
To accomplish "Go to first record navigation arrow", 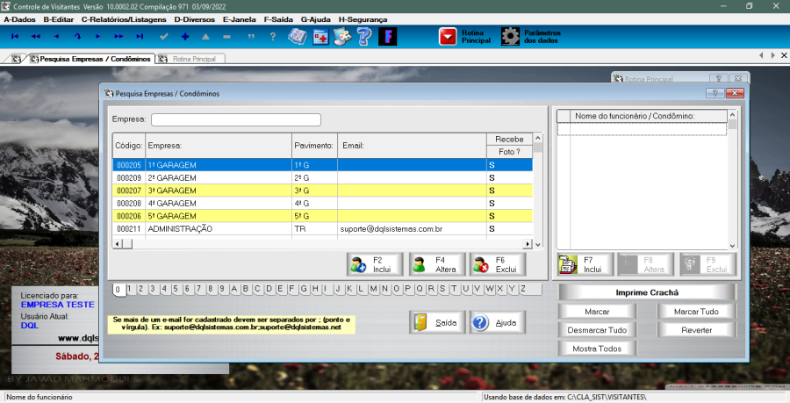I will coord(15,37).
